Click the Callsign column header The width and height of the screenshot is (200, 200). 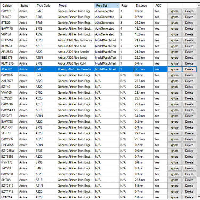pyautogui.click(x=9, y=5)
